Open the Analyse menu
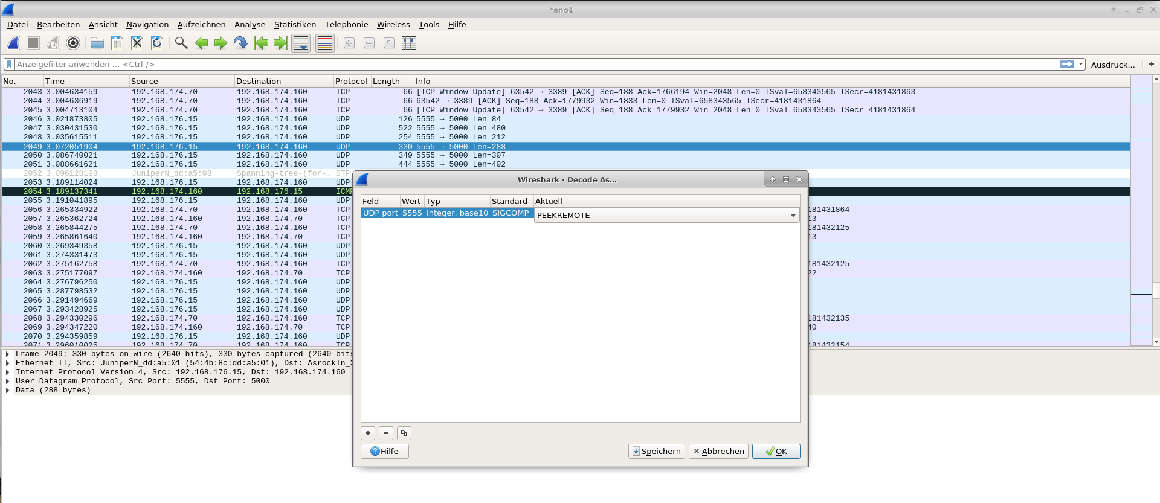1160x503 pixels. [x=250, y=25]
